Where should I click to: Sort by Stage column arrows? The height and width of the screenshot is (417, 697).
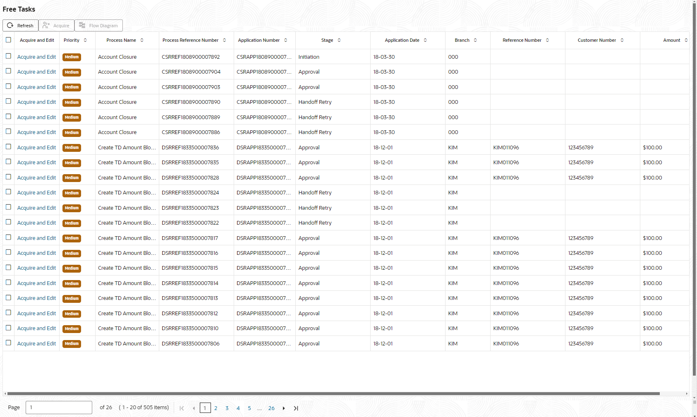point(339,40)
